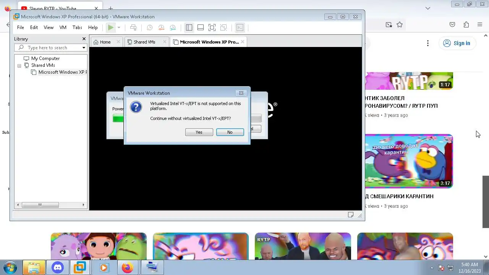Close the Home tab

pos(118,42)
